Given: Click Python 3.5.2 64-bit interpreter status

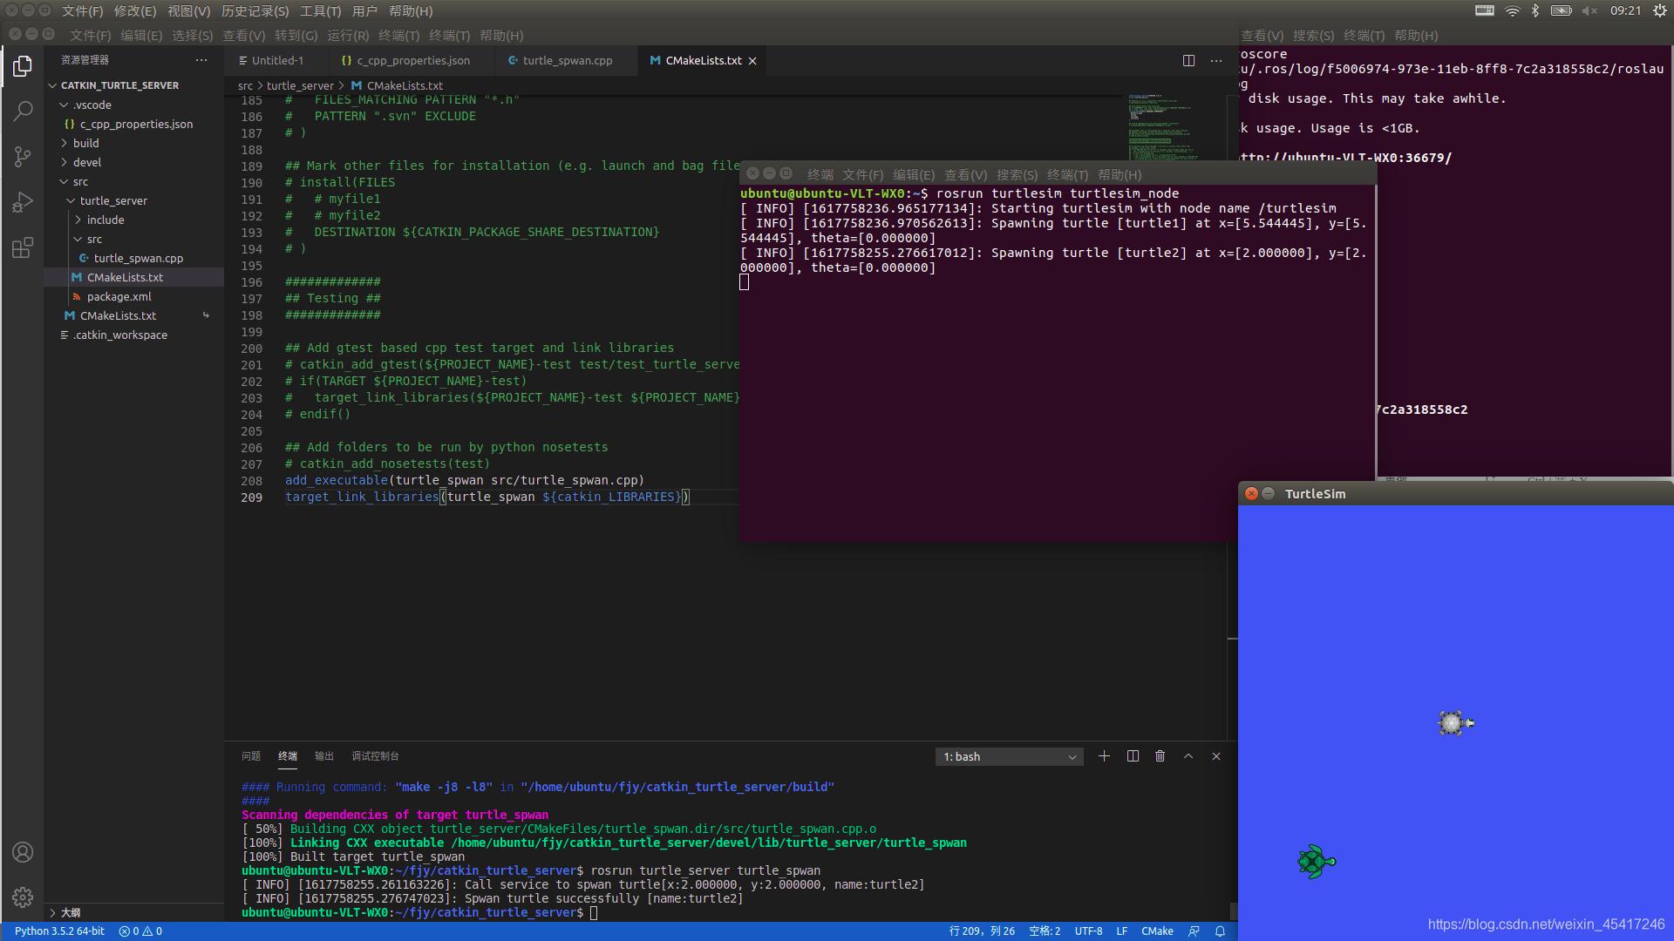Looking at the screenshot, I should click(x=59, y=931).
